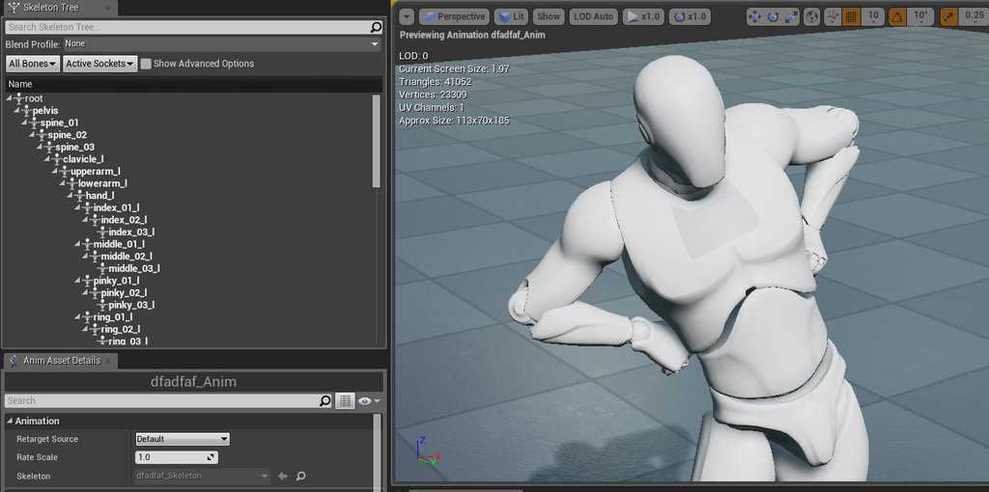Open the property matrix grid icon
989x492 pixels.
pyautogui.click(x=345, y=400)
